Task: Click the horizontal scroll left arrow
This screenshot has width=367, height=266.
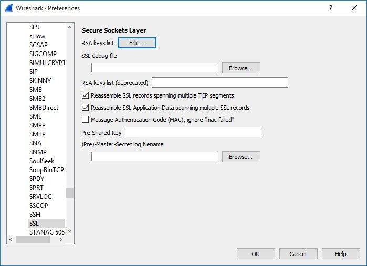Action: (x=11, y=239)
